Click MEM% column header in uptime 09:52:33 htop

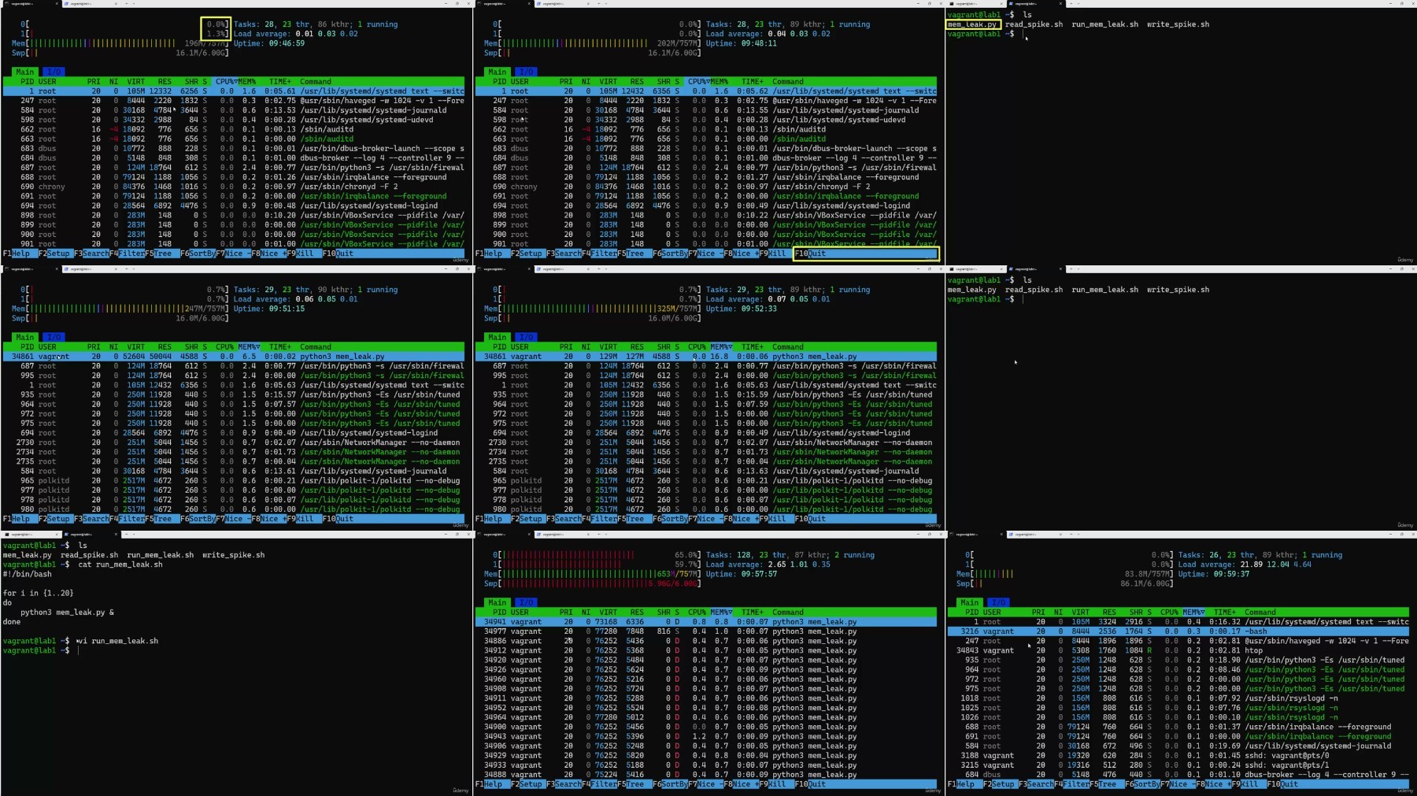tap(720, 346)
